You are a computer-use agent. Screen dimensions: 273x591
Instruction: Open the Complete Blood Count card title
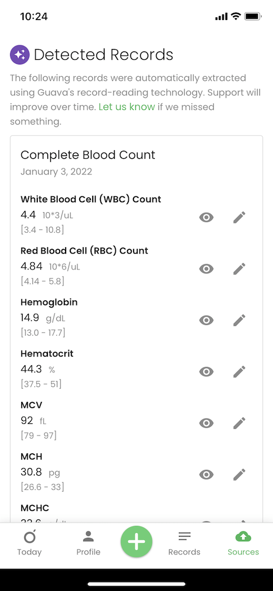point(88,155)
